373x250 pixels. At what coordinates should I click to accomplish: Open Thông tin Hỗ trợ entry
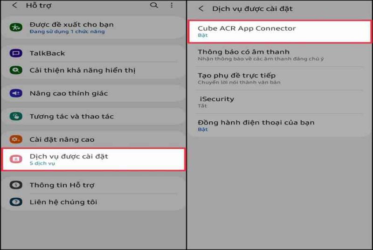tap(94, 185)
